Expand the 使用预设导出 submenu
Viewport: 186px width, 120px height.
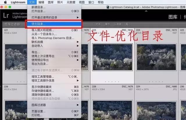pos(54,60)
